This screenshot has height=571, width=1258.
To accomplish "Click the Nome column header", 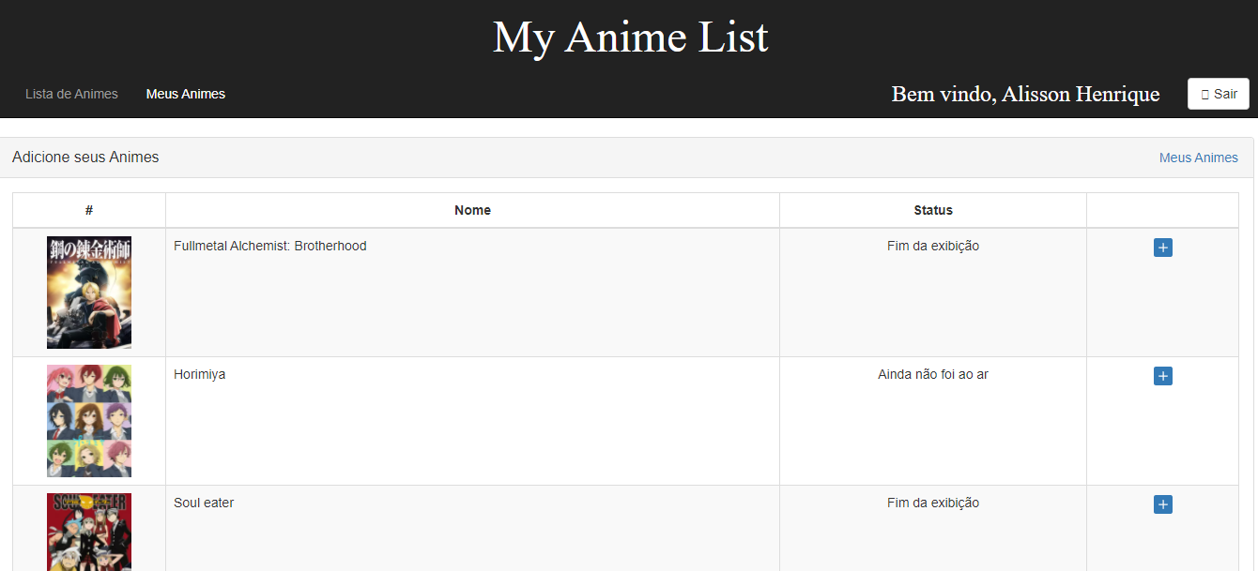I will point(472,210).
